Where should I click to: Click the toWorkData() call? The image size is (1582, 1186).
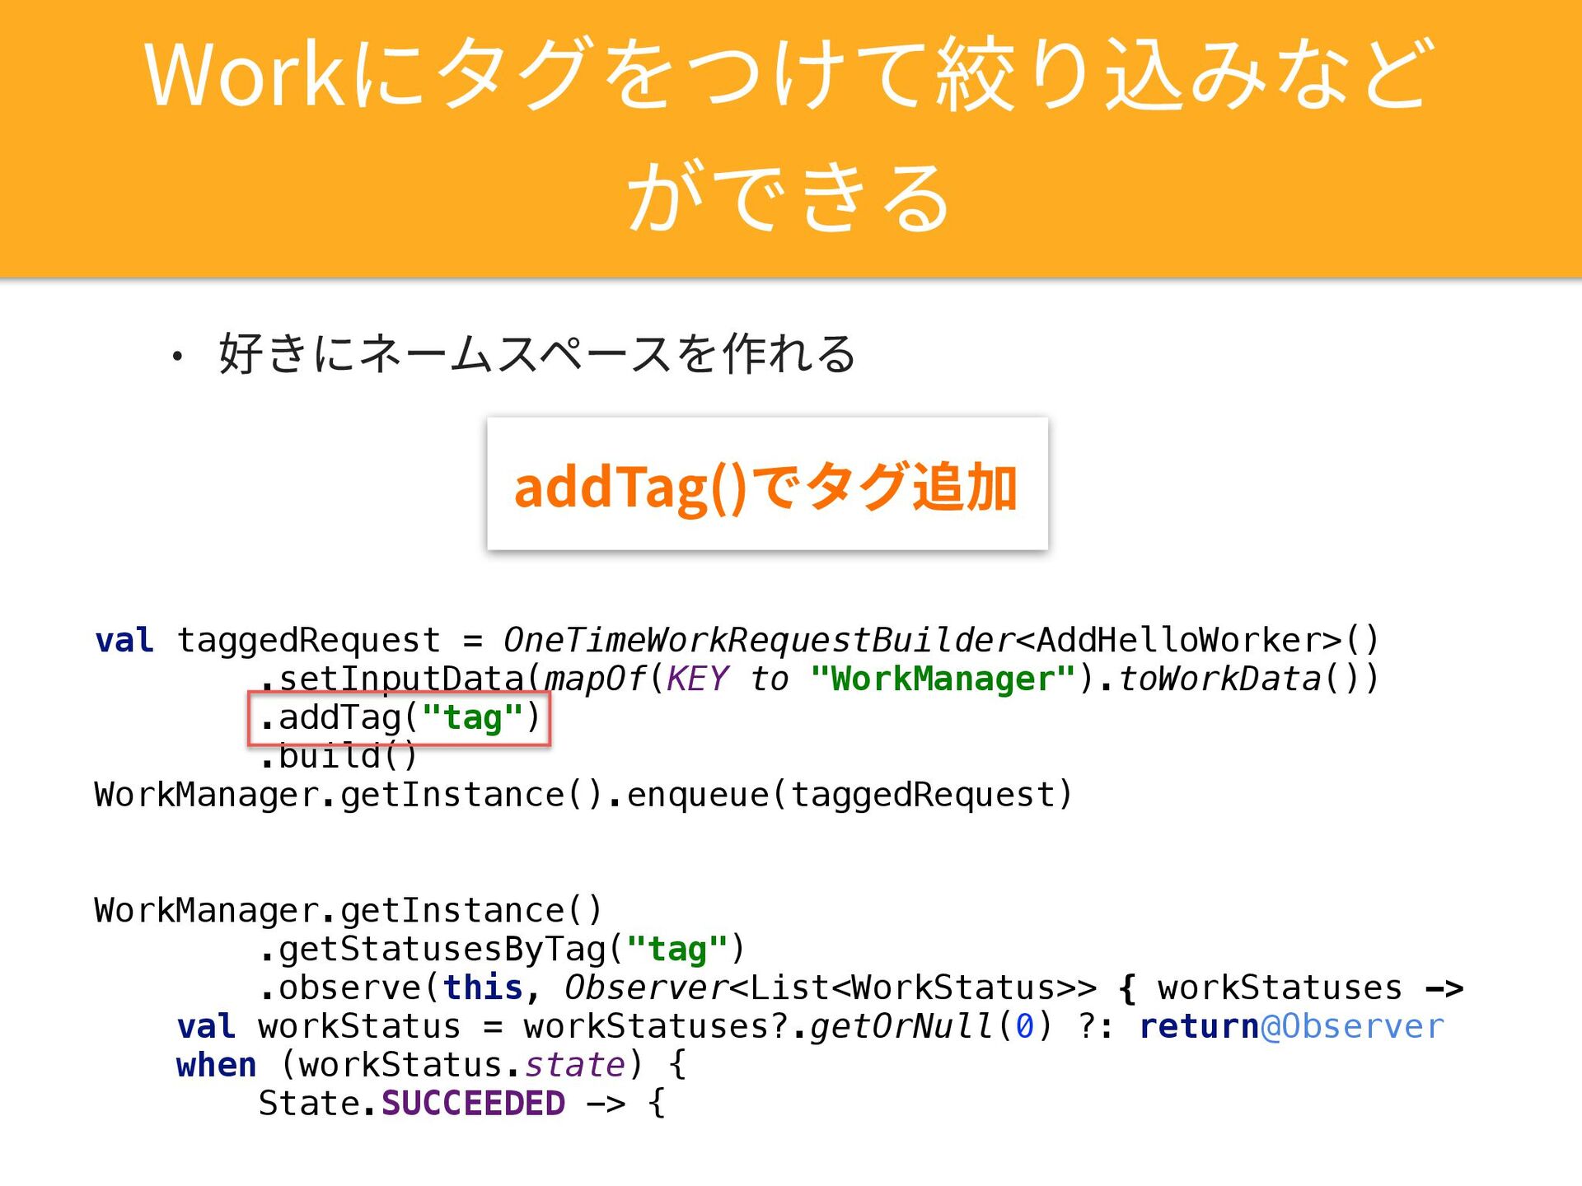1236,679
